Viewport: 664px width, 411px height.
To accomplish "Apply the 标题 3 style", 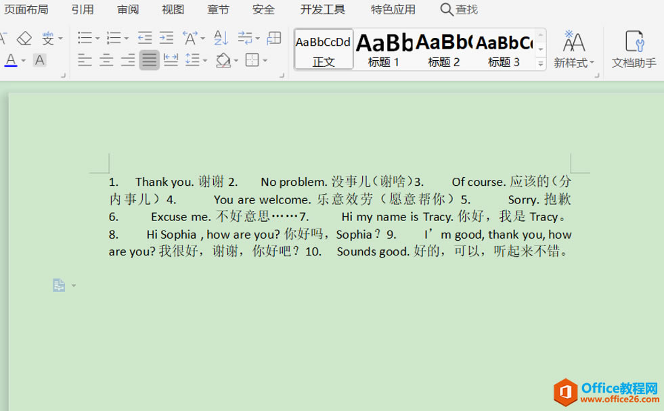I will [x=504, y=49].
